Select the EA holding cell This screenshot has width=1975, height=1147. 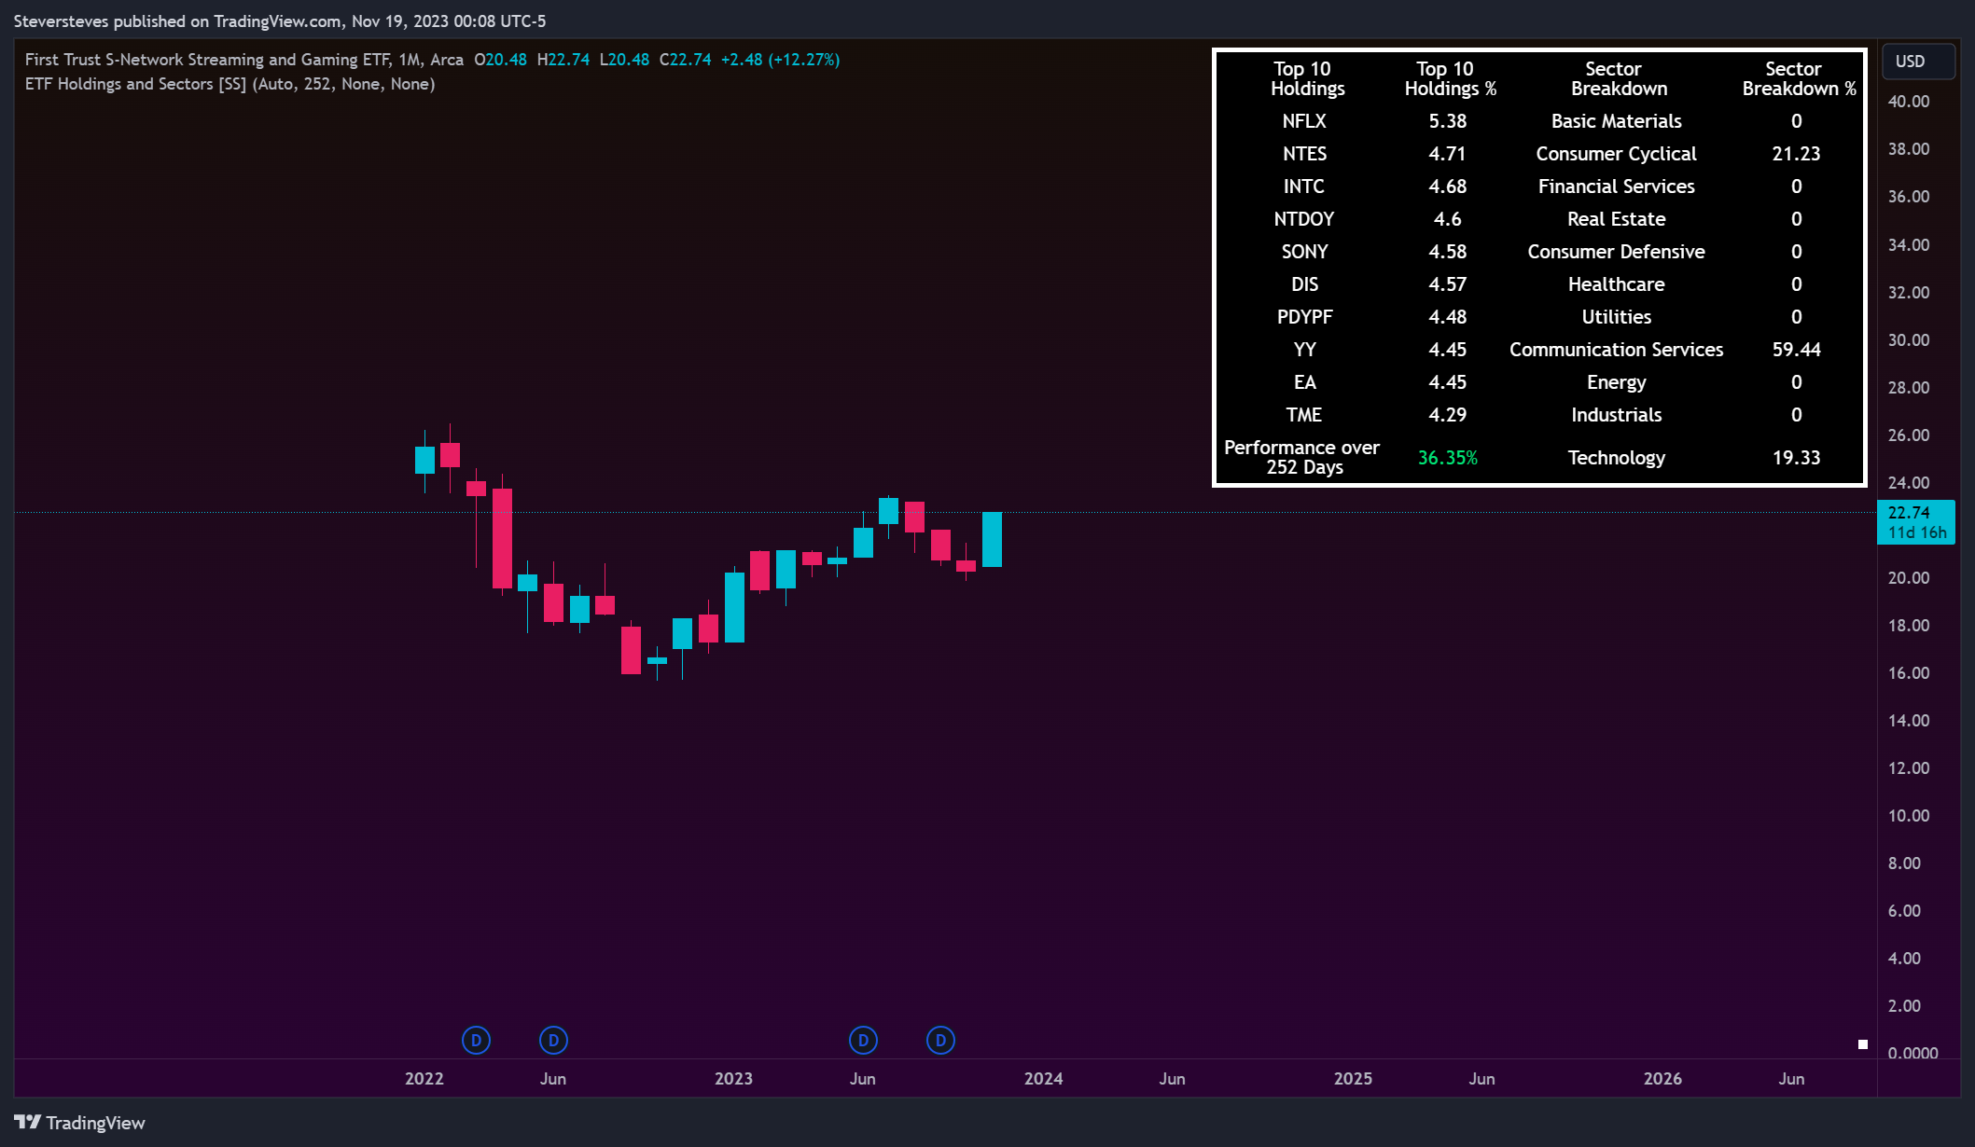click(1304, 382)
